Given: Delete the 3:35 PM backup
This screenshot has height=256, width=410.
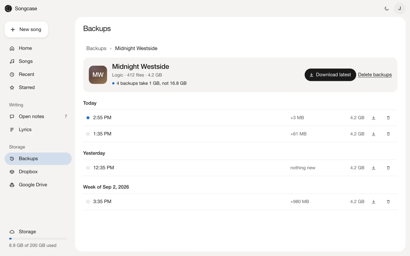Looking at the screenshot, I should point(388,202).
